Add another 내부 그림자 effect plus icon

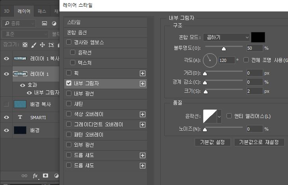click(143, 84)
